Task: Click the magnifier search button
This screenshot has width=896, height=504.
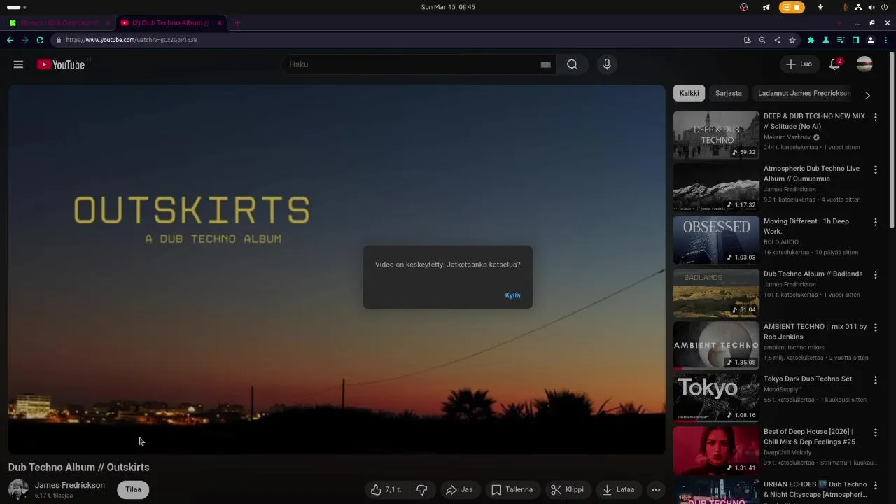Action: click(x=573, y=64)
